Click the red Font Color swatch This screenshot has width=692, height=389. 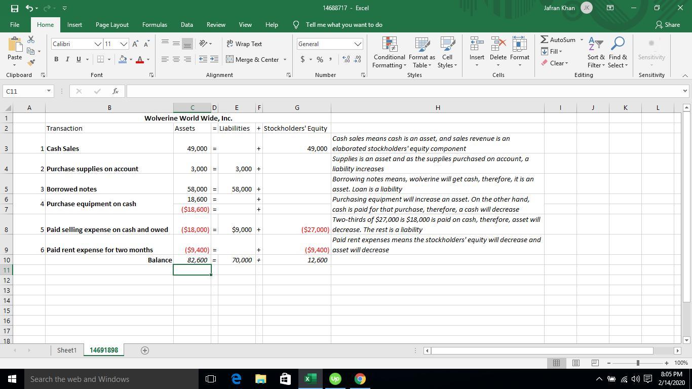click(x=140, y=60)
